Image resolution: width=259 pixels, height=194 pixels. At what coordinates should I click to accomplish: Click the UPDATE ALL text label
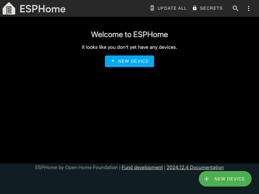[x=172, y=8]
